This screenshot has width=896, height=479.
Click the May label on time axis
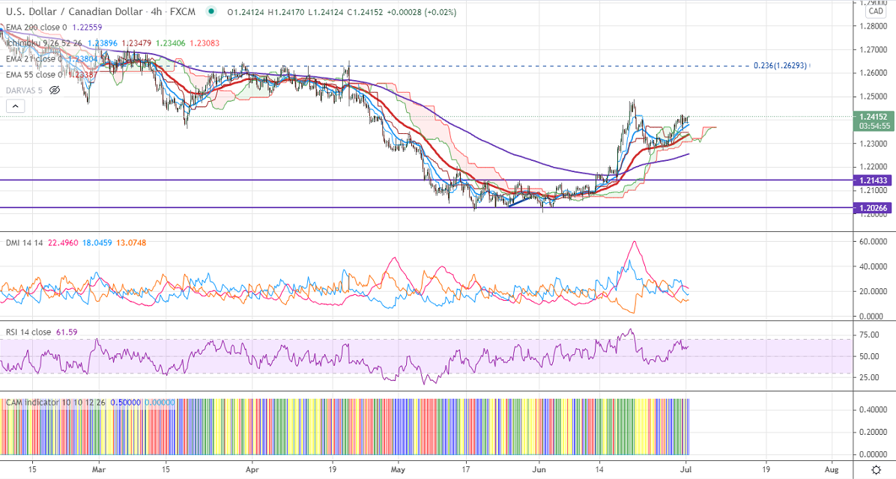pos(399,470)
